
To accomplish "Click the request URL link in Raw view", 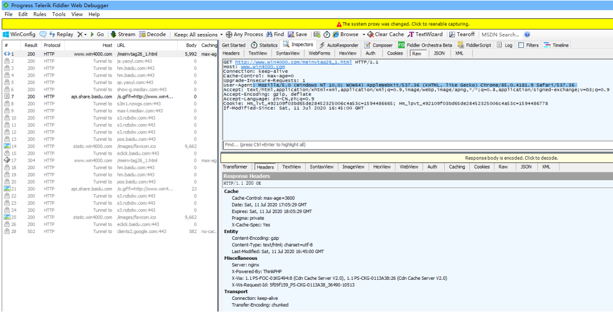I will pyautogui.click(x=293, y=62).
